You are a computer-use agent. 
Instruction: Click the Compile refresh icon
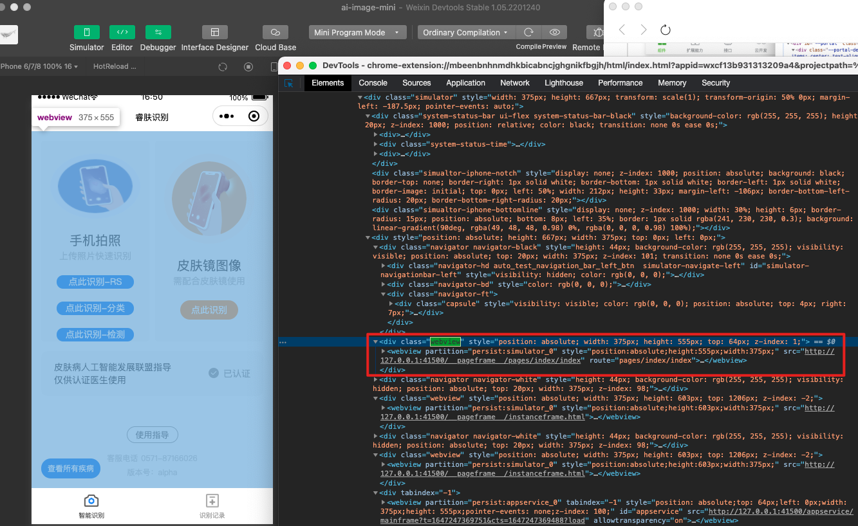(528, 32)
